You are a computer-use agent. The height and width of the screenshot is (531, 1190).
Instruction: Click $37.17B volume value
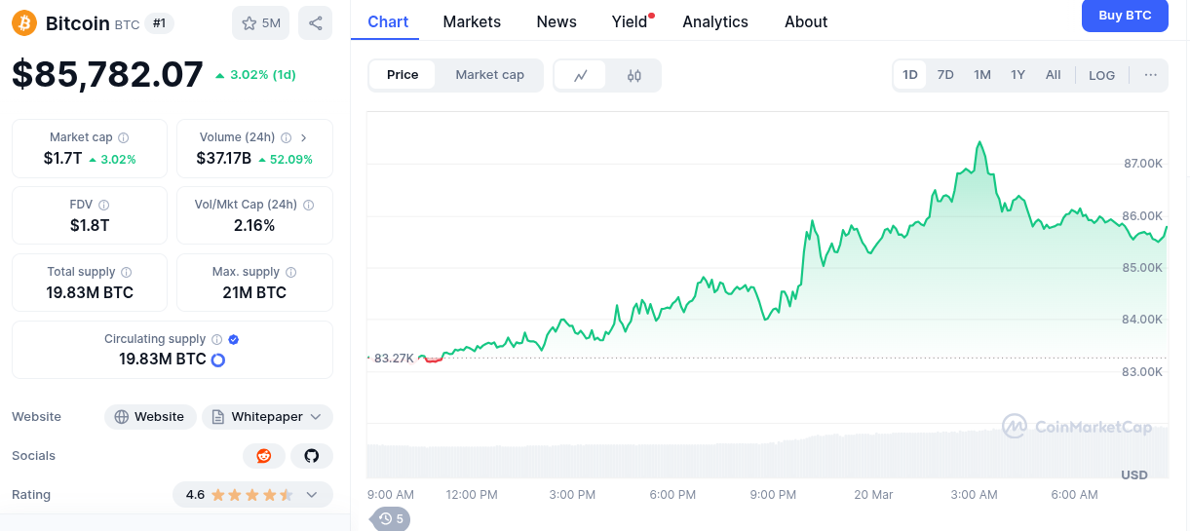click(224, 158)
